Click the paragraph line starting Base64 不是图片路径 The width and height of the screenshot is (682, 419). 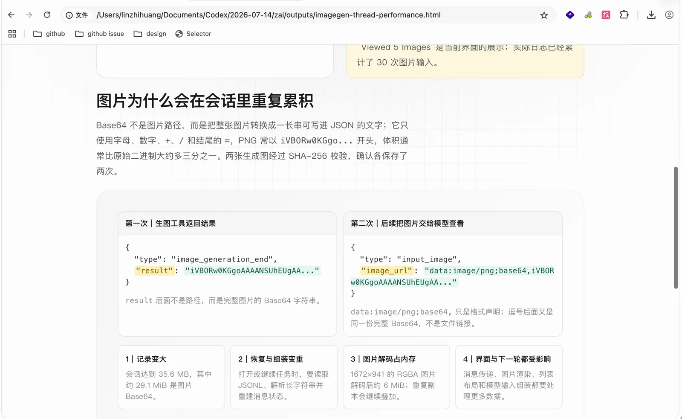252,125
